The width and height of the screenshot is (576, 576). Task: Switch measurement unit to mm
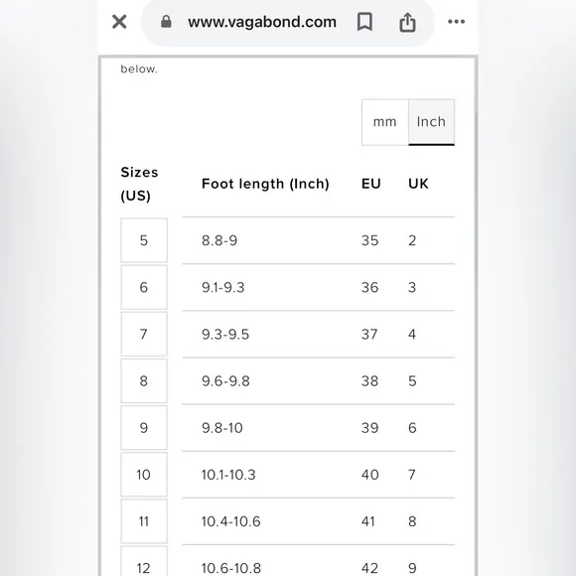(x=384, y=122)
